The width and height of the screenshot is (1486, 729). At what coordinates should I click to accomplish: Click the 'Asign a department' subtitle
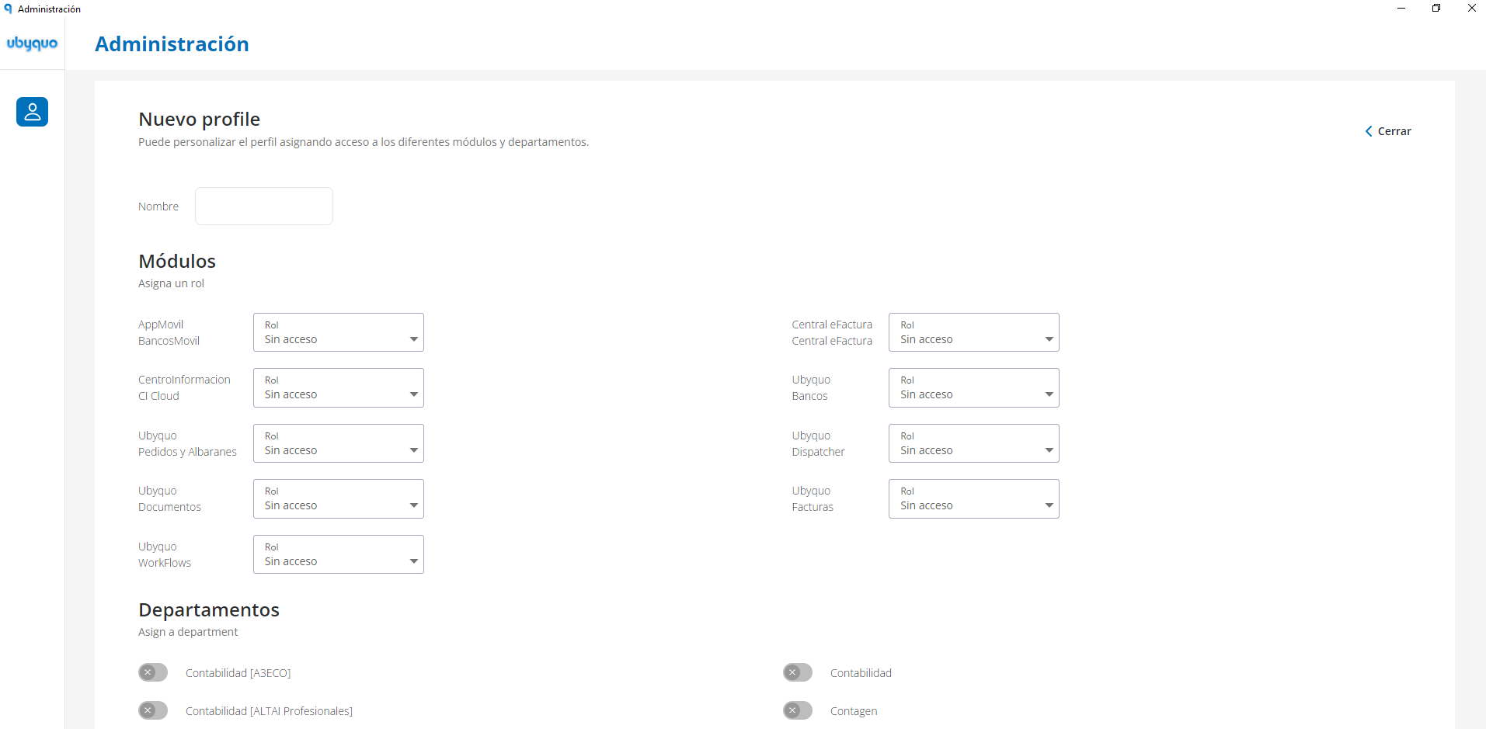[x=188, y=632]
